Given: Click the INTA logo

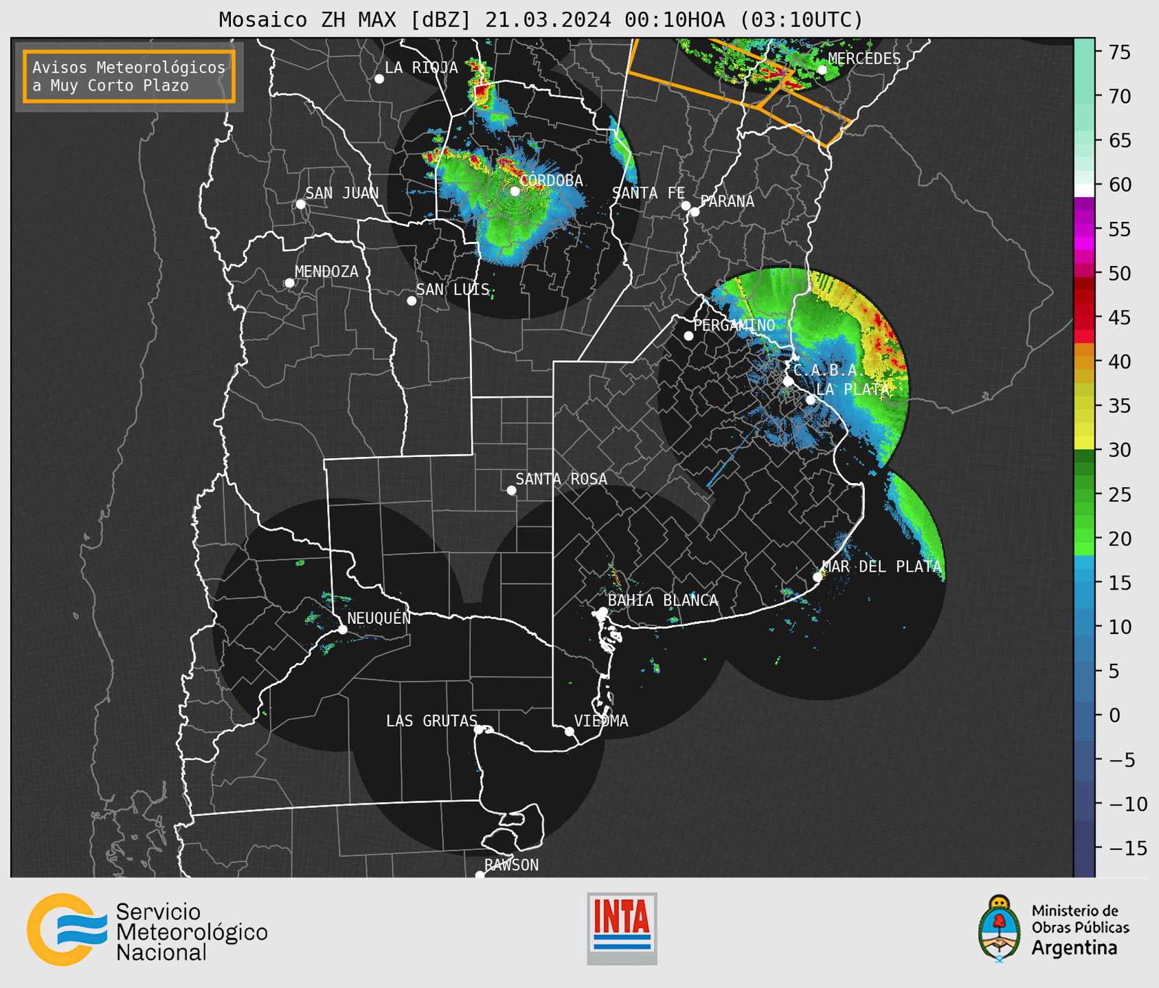Looking at the screenshot, I should [622, 928].
